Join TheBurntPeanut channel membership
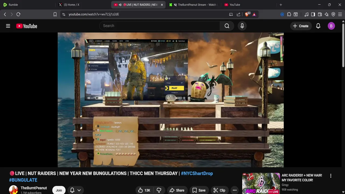Screen dimensions: 345x194 click(x=59, y=190)
